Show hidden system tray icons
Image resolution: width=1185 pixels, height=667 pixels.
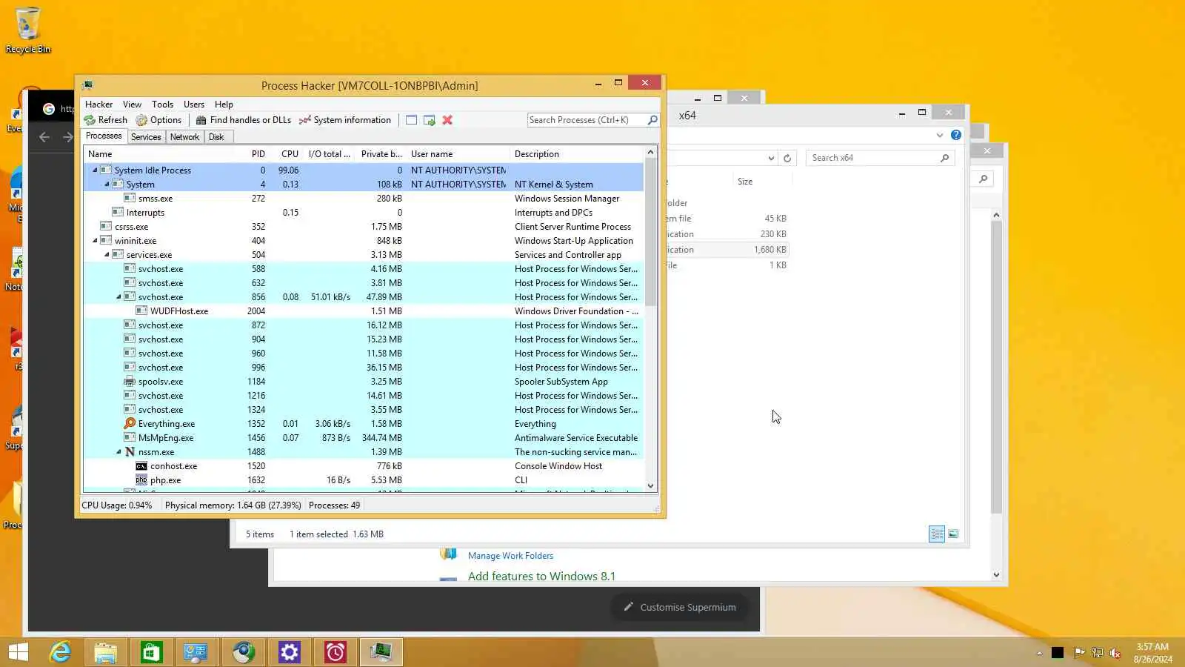[x=1039, y=653]
